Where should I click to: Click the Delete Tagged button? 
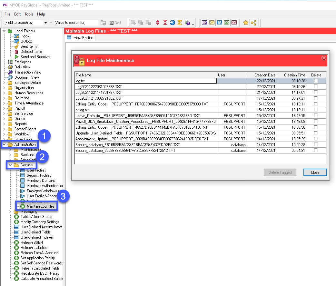(280, 173)
